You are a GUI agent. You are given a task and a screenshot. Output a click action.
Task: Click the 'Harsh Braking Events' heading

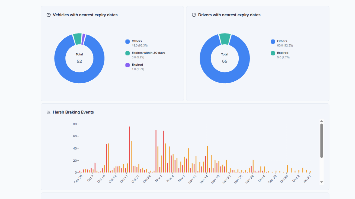(73, 112)
